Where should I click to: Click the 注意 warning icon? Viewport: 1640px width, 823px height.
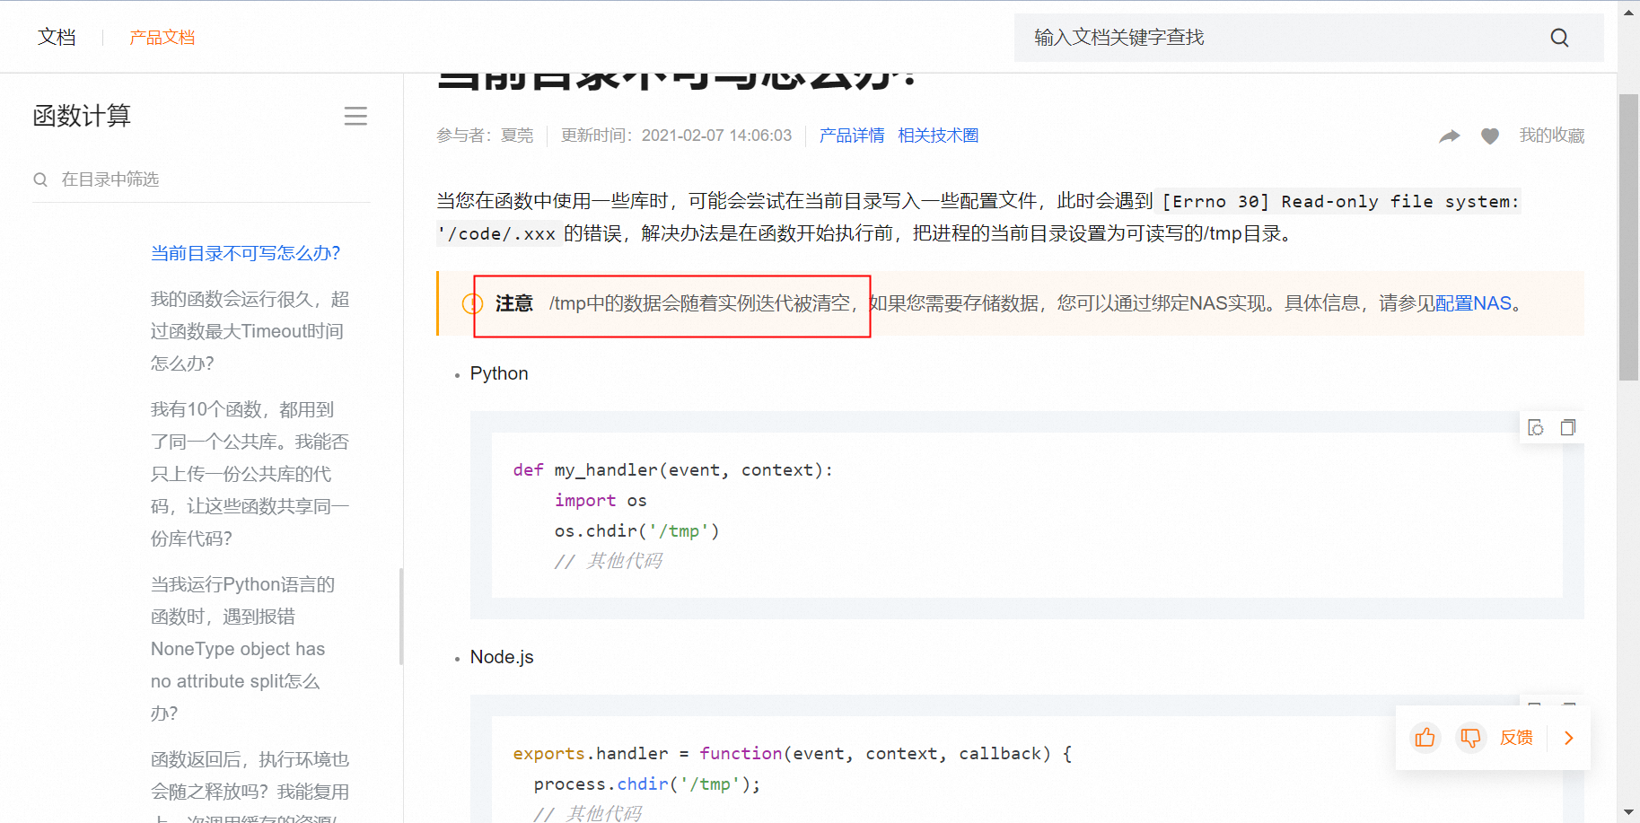[x=472, y=303]
